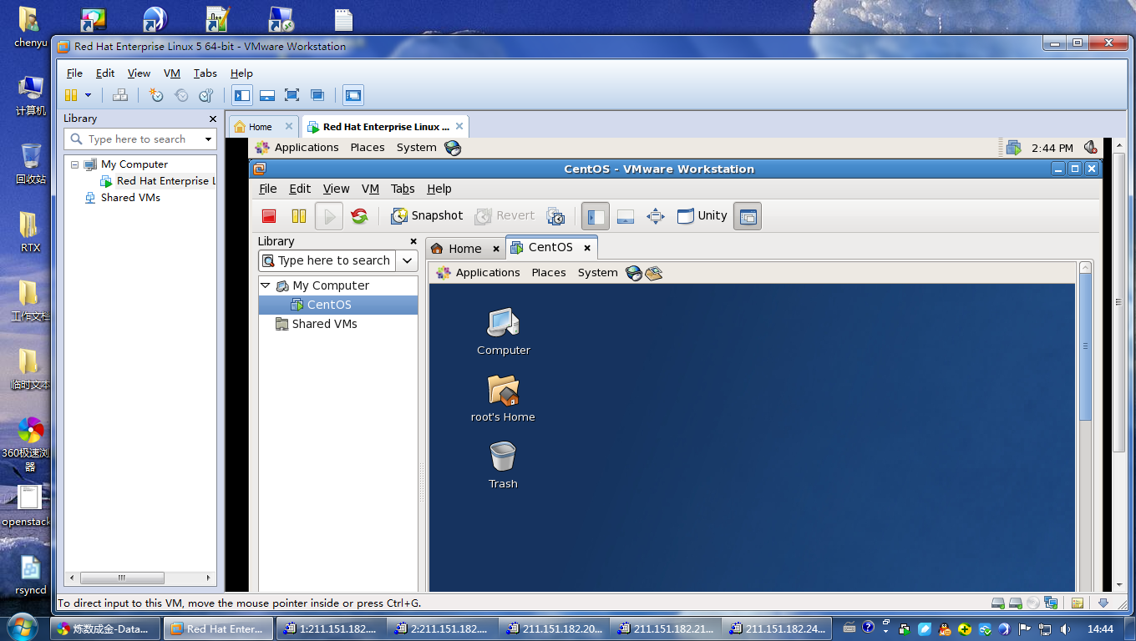Launch web browser from Red Hat panel
1136x641 pixels.
click(453, 148)
